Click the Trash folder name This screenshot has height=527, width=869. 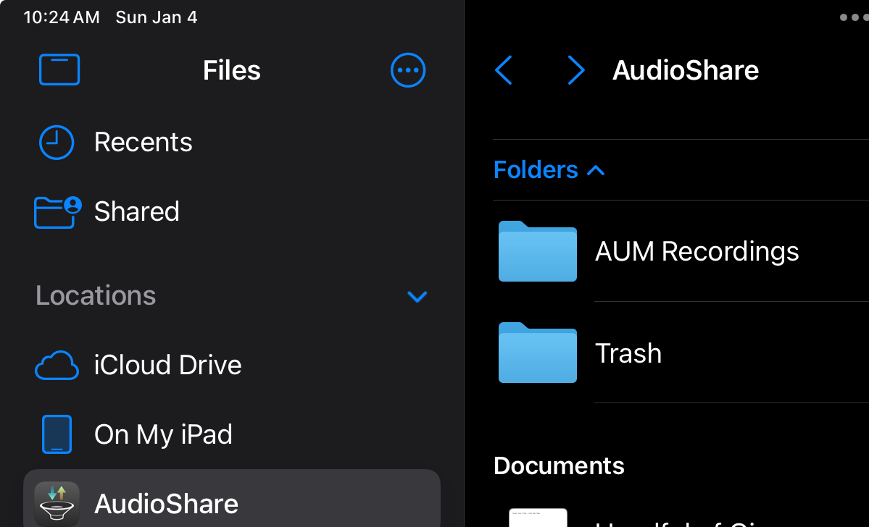pos(628,353)
